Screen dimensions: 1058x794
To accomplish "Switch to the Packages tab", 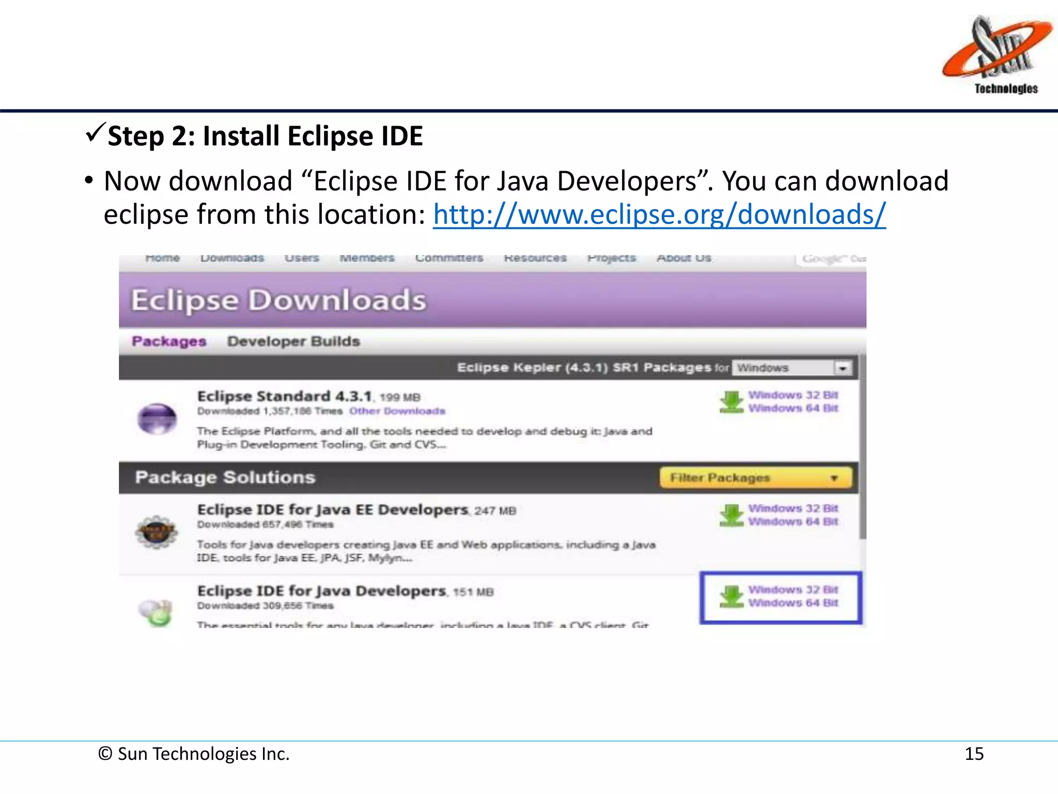I will click(x=169, y=341).
